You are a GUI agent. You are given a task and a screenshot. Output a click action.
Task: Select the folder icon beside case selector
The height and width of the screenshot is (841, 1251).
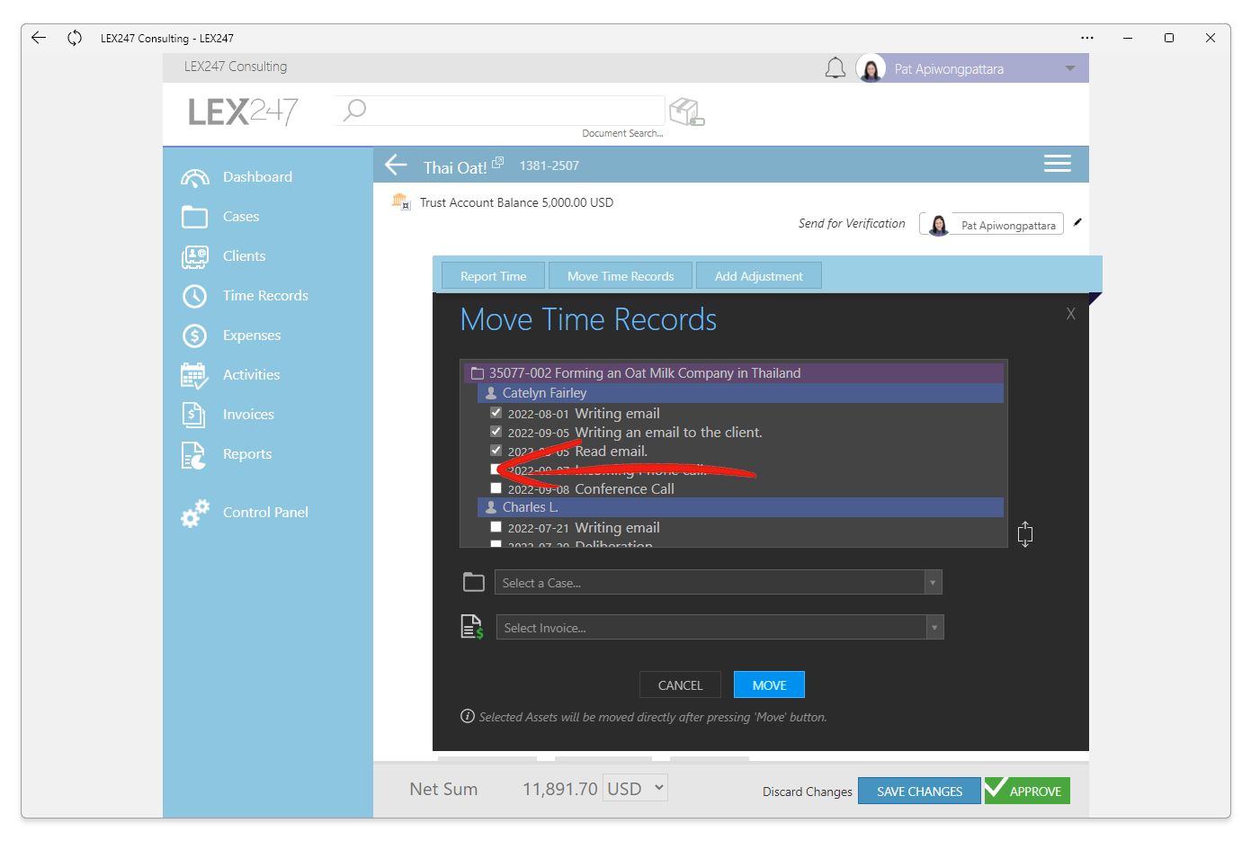(474, 582)
